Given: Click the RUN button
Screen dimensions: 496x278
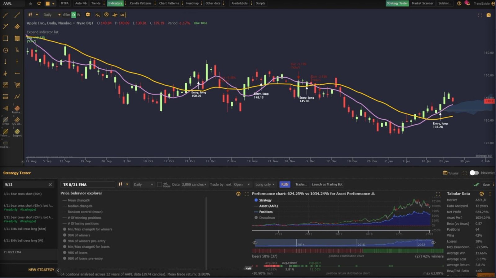Looking at the screenshot, I should click(x=285, y=185).
